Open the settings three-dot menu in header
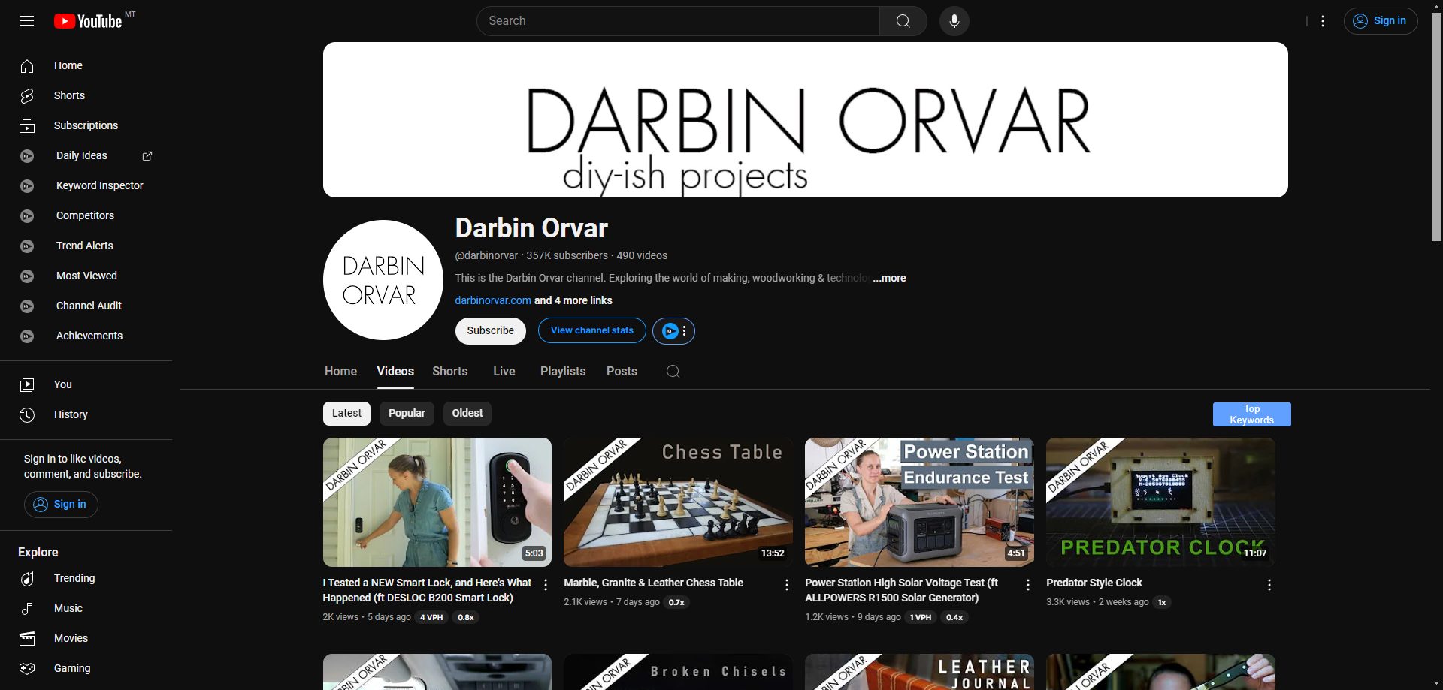Screen dimensions: 1443x690 pos(1323,21)
